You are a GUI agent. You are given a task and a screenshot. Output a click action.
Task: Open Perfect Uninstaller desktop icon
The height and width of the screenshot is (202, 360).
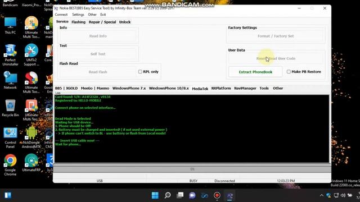[10, 55]
